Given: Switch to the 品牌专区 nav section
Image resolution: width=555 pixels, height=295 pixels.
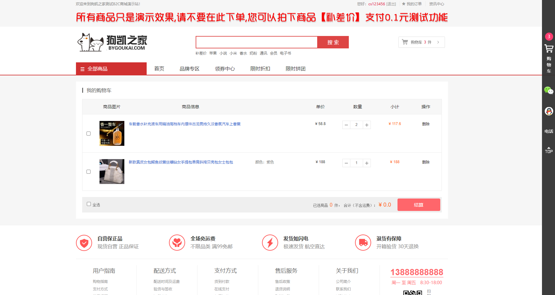Looking at the screenshot, I should click(189, 69).
